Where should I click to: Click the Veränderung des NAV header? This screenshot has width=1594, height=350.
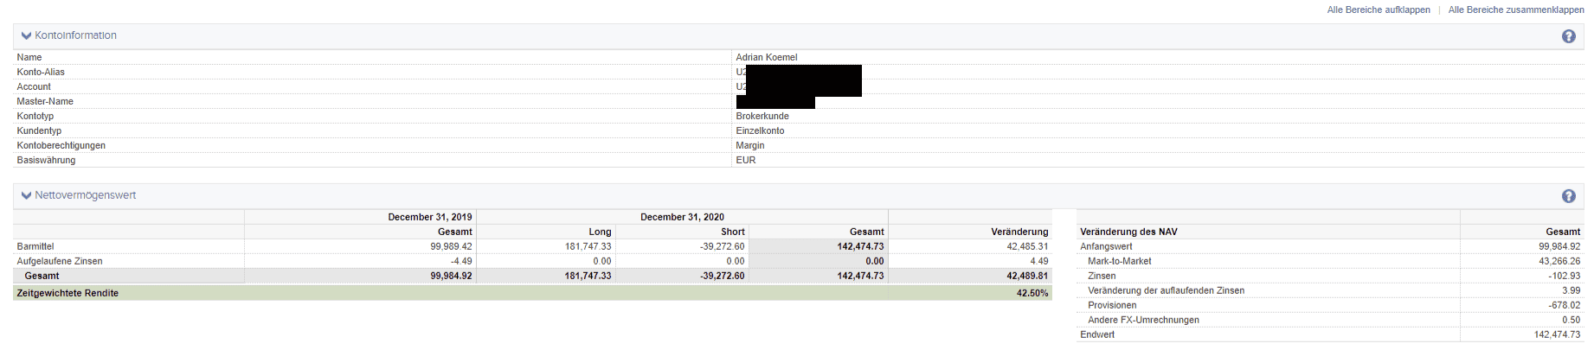click(1128, 232)
